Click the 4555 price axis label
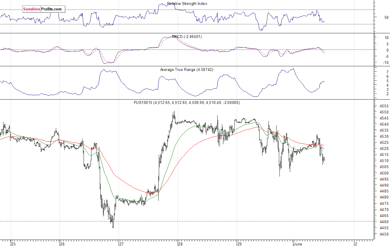This screenshot has width=390, height=246. 384,106
